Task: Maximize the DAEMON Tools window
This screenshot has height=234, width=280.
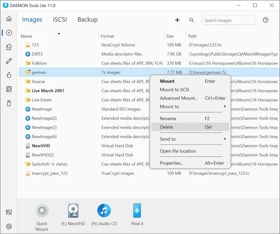Action: pos(255,5)
